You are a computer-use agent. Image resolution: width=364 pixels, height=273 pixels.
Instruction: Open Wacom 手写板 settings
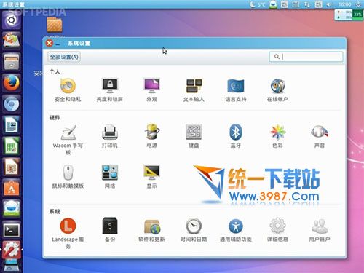click(68, 140)
